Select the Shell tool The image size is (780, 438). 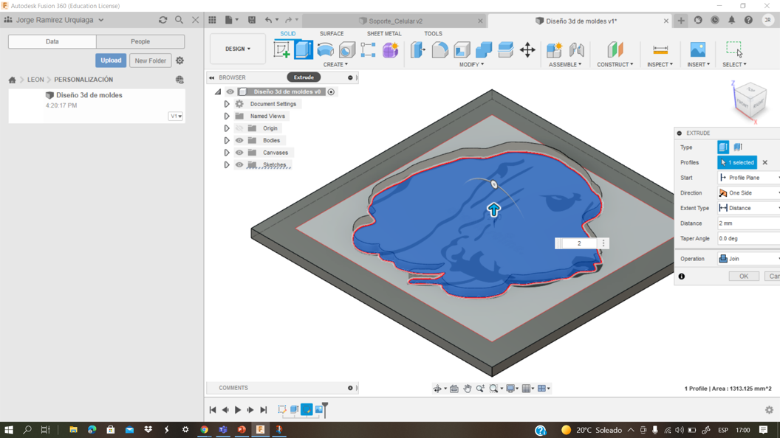coord(462,49)
